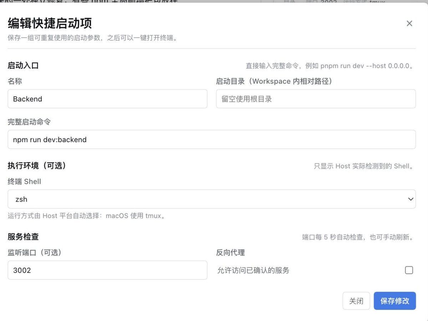Click the 允许访问已确认的服务 text
Image resolution: width=428 pixels, height=321 pixels.
tap(253, 271)
